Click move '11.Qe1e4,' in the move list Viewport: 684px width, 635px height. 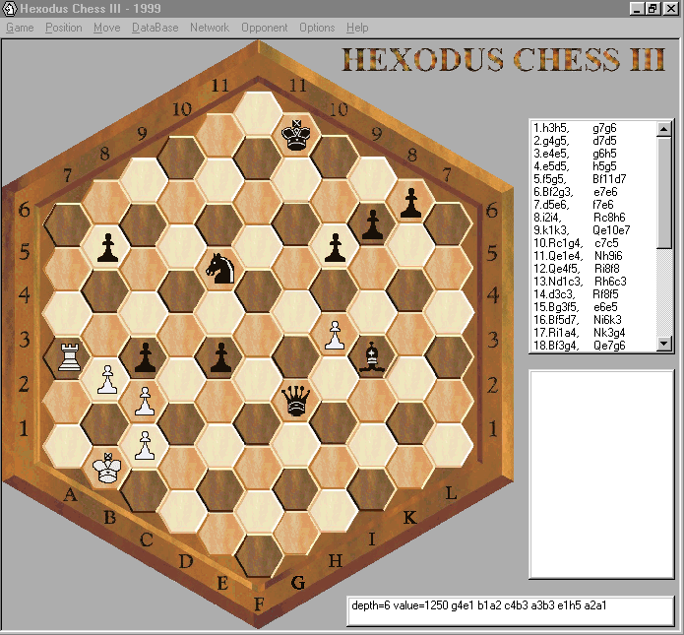[558, 256]
